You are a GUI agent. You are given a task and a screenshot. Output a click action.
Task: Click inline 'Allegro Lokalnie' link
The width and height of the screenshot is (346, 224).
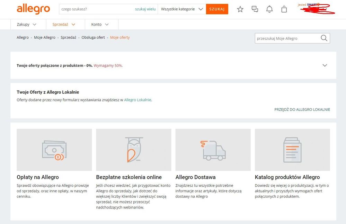point(138,100)
